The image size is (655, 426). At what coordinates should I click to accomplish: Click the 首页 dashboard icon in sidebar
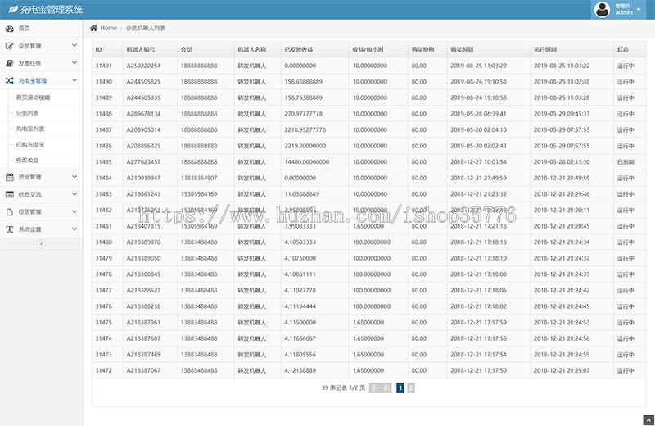tap(9, 29)
